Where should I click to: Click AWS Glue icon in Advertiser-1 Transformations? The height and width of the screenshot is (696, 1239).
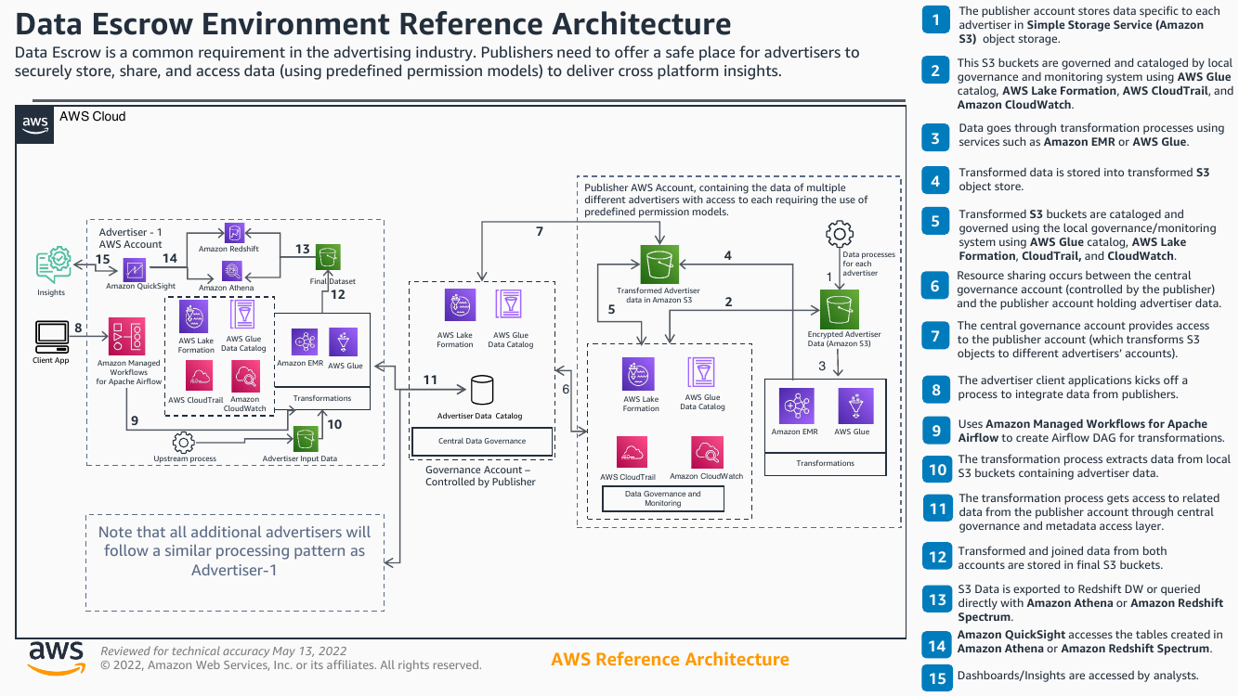(344, 342)
